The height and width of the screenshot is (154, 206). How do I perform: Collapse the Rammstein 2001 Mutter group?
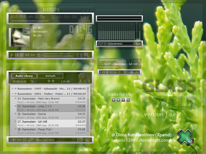[x=12, y=94]
